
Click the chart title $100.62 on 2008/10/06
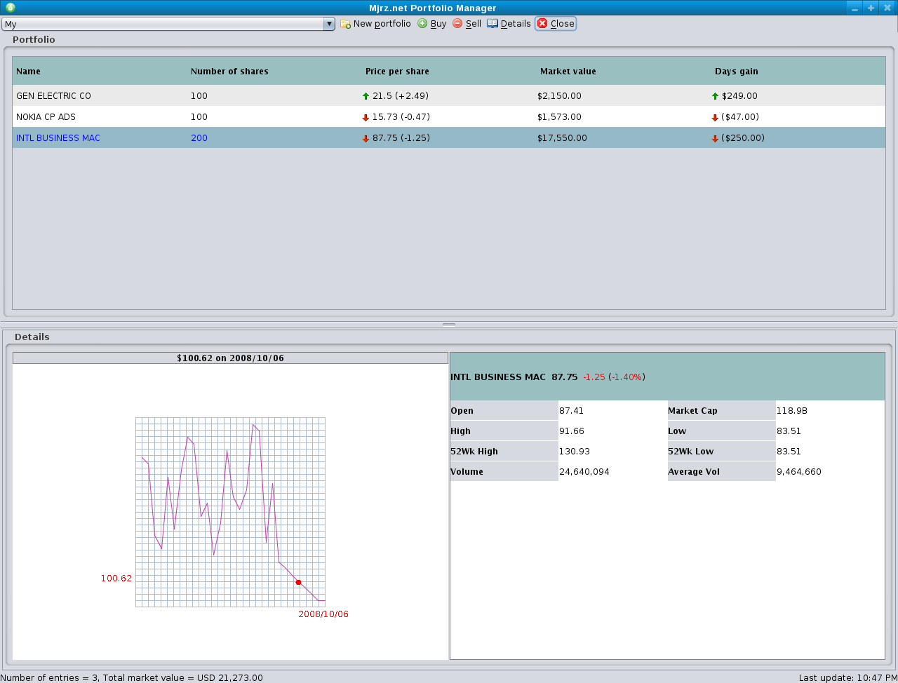[230, 358]
